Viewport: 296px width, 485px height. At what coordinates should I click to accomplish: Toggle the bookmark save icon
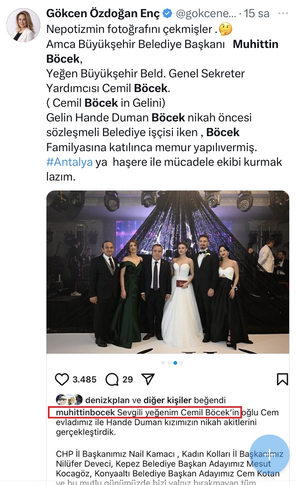coord(282,379)
